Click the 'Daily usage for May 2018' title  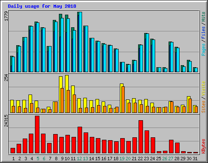click(x=42, y=6)
